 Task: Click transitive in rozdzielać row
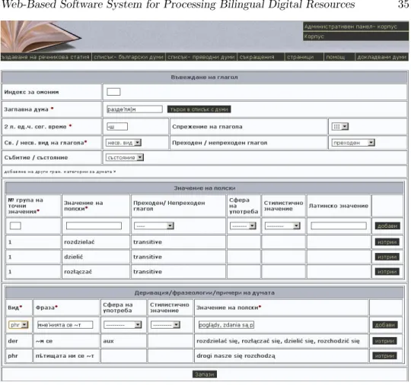tap(148, 242)
